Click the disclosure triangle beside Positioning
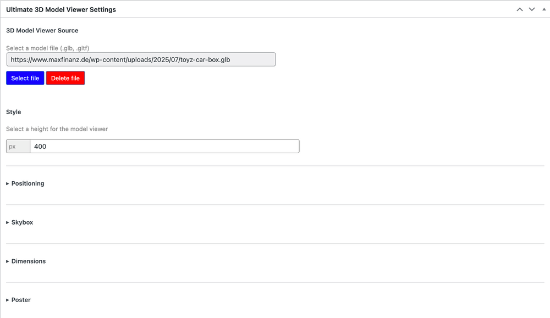The width and height of the screenshot is (550, 318). coord(8,183)
